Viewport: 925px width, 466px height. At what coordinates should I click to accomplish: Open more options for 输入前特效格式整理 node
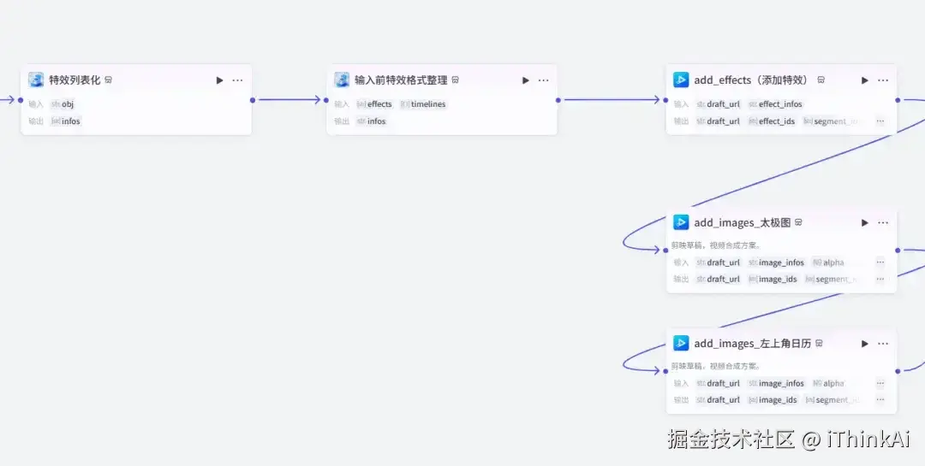[543, 80]
